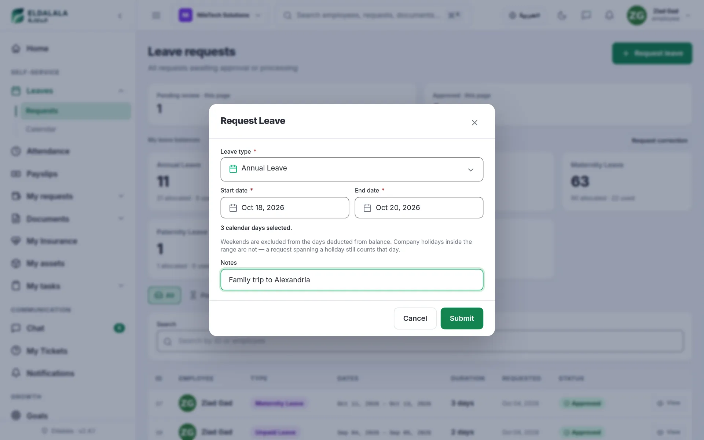Image resolution: width=704 pixels, height=440 pixels.
Task: Click the green Request leave button behind dialog
Action: click(652, 54)
